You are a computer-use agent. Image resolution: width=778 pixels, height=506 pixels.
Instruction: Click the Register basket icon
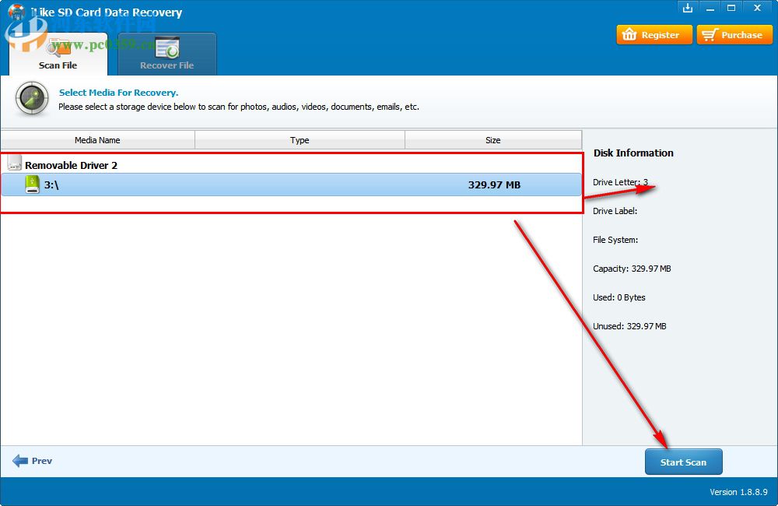coord(629,35)
